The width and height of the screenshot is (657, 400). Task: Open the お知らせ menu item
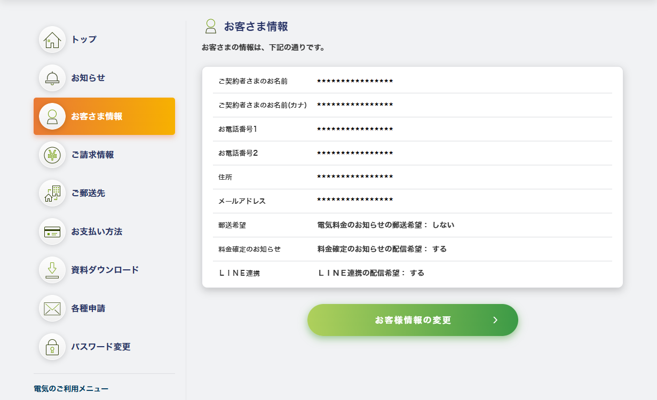88,78
